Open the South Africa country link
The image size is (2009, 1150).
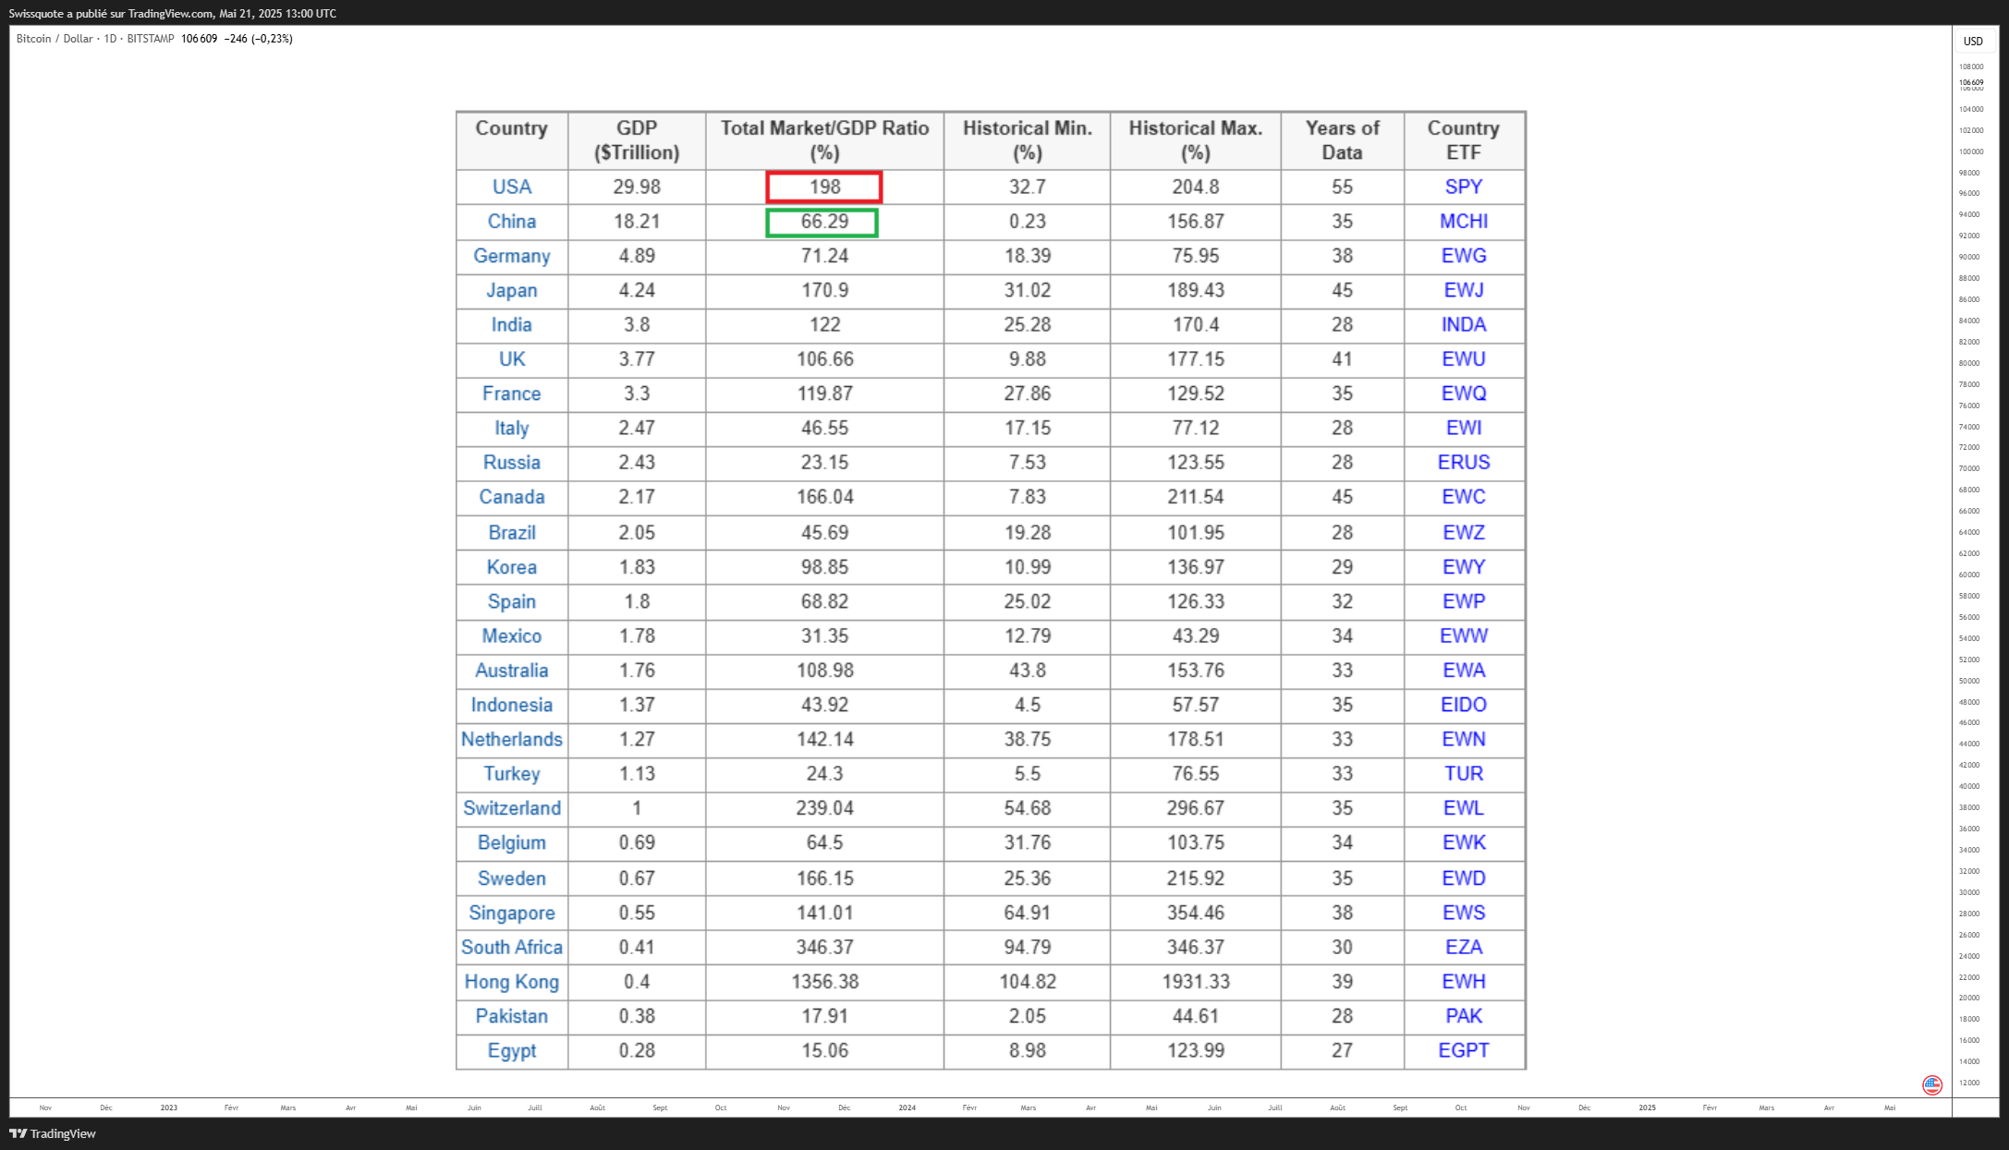(x=512, y=948)
